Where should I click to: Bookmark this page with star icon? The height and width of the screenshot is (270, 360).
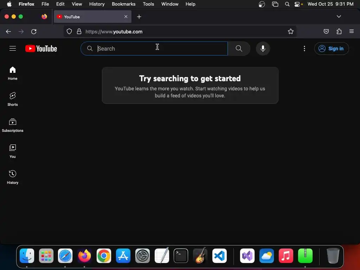tap(290, 31)
